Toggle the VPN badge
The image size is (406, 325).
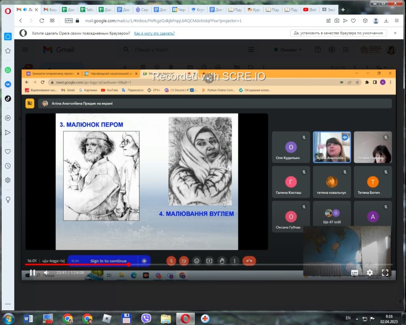(x=69, y=21)
